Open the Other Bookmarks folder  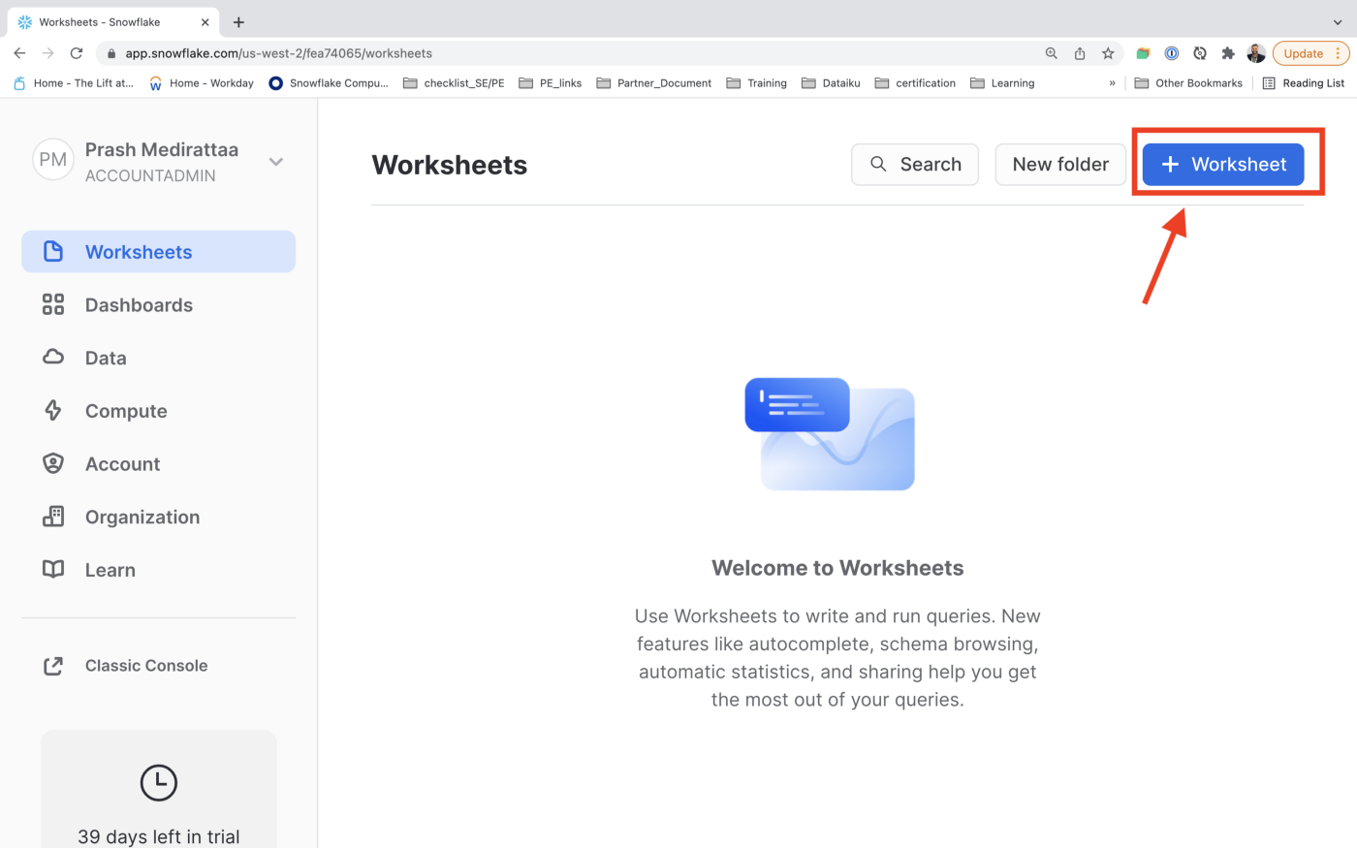tap(1188, 83)
